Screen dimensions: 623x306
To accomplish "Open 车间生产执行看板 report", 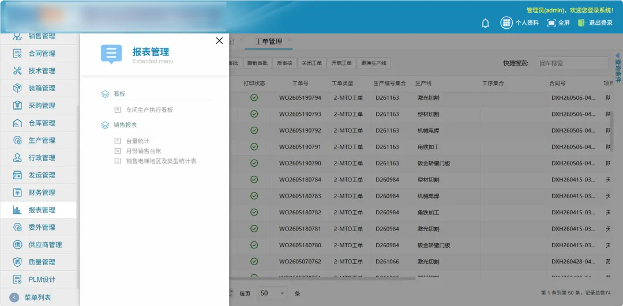I will (x=149, y=110).
